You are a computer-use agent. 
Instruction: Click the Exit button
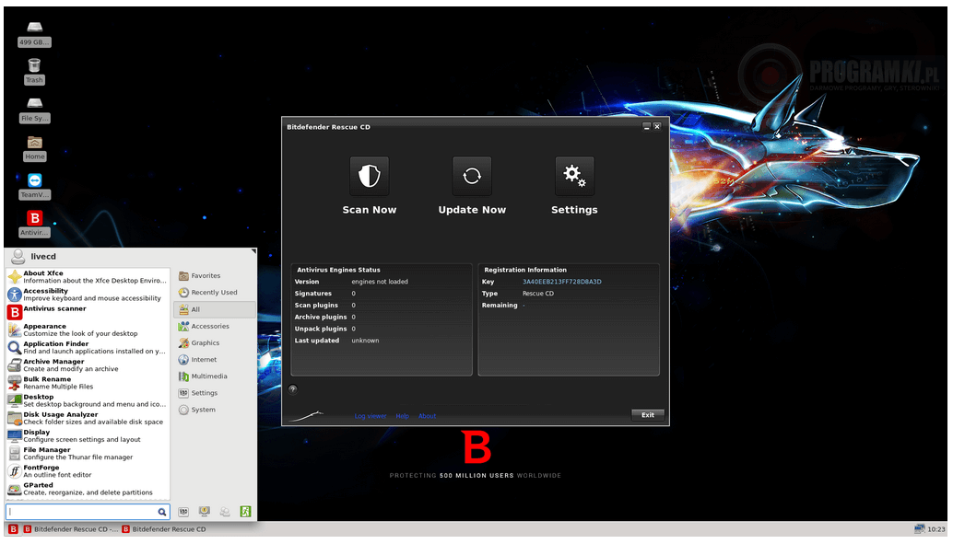(648, 415)
